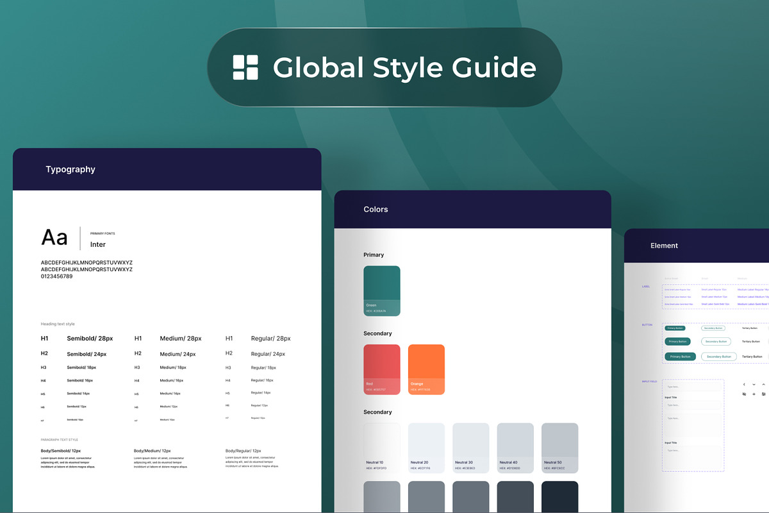
Task: Click the input below the first Input Title
Action: pyautogui.click(x=693, y=405)
